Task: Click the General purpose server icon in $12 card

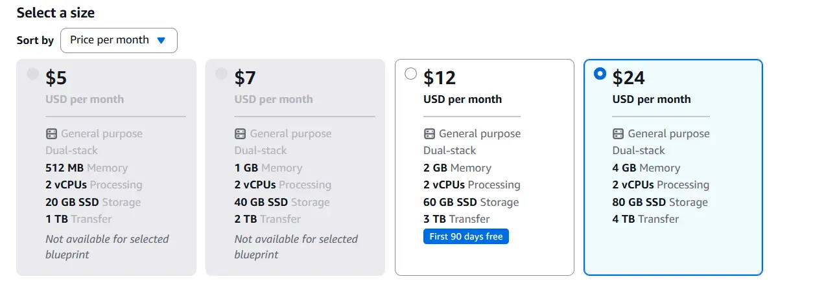Action: 429,134
